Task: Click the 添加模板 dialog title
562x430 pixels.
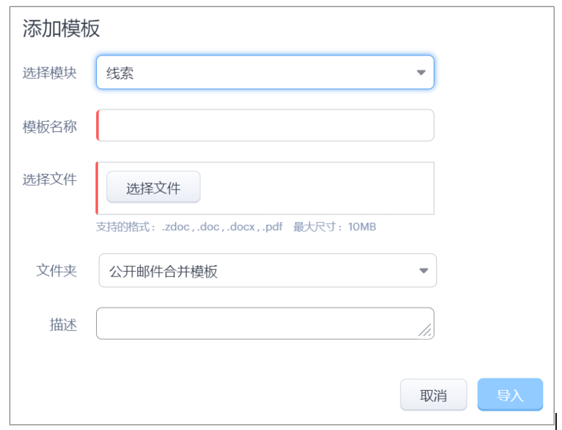Action: tap(61, 29)
